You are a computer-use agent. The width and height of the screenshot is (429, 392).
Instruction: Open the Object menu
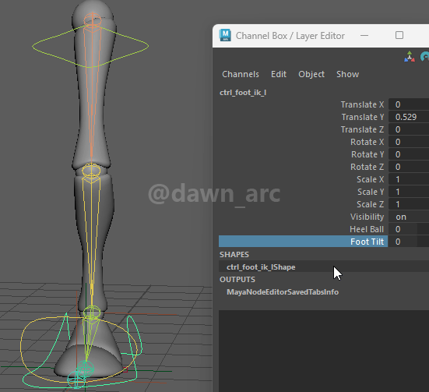point(311,74)
